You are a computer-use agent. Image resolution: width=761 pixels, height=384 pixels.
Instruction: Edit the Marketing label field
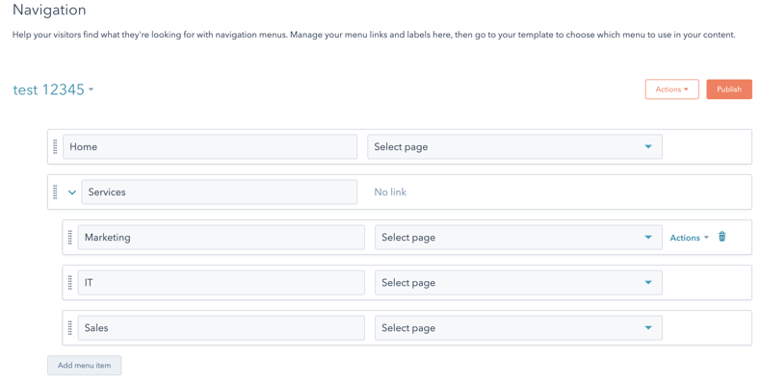tap(222, 237)
